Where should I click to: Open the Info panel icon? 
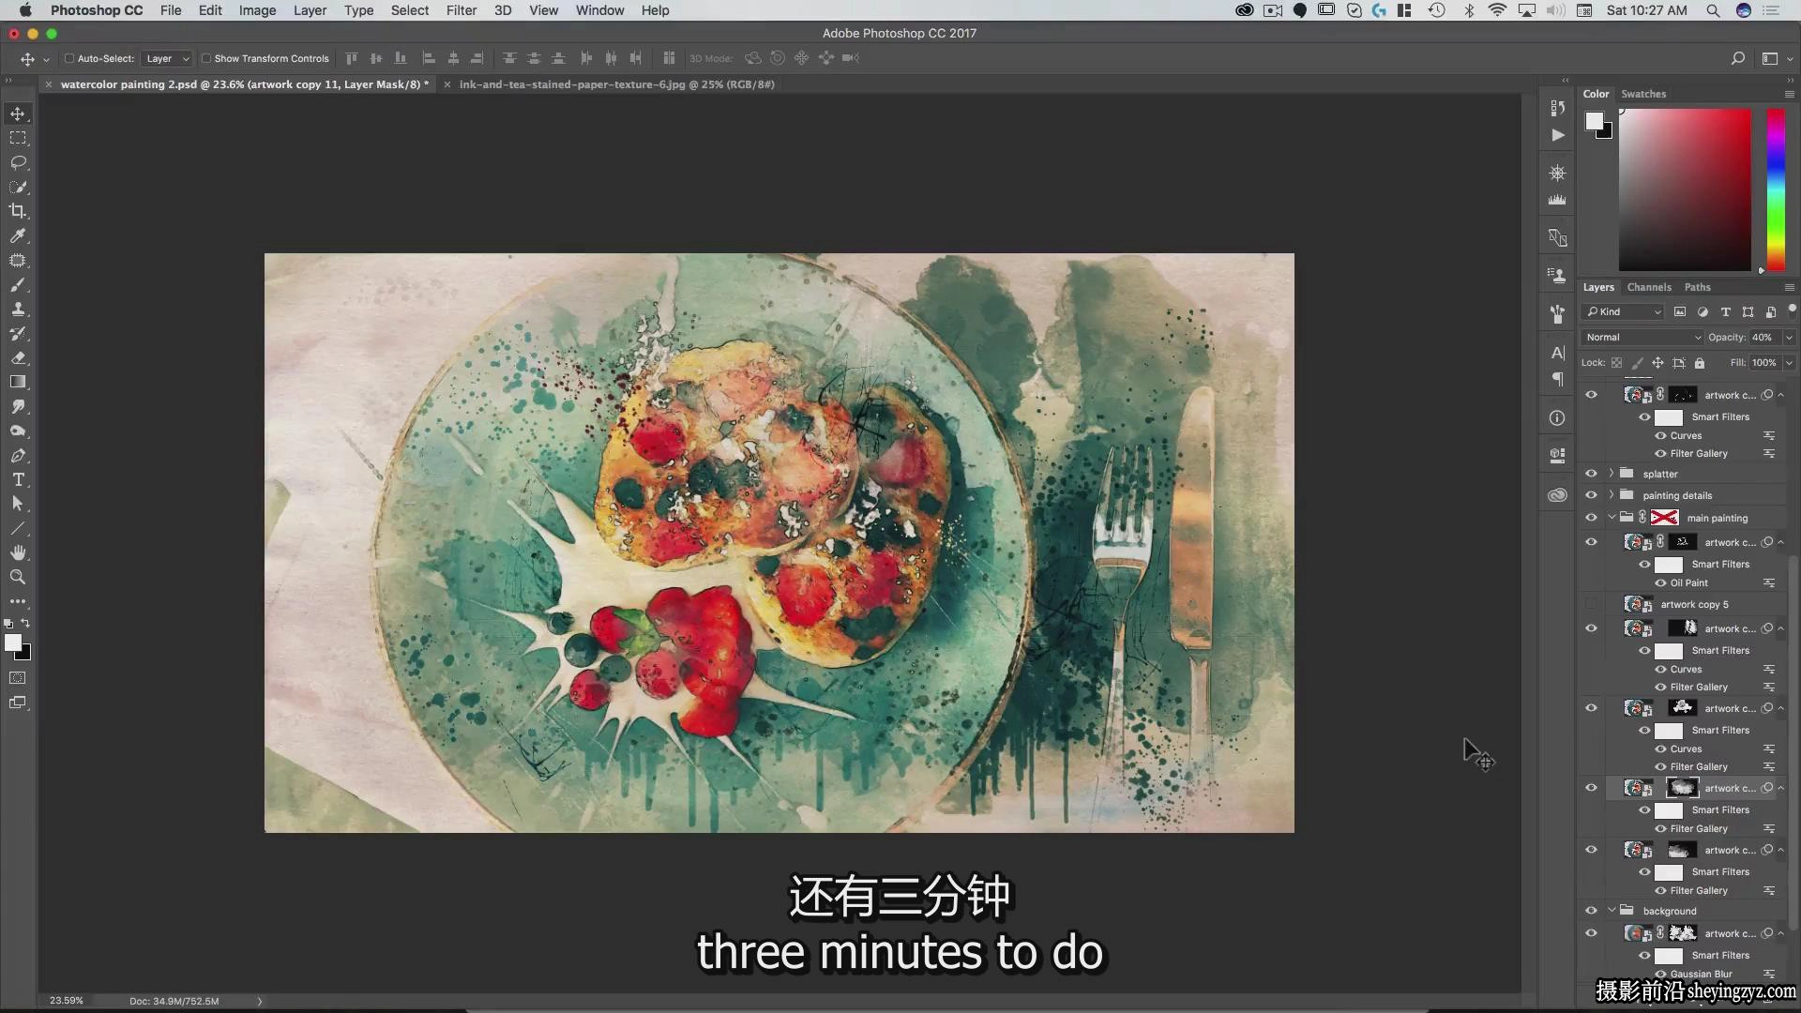click(1557, 418)
